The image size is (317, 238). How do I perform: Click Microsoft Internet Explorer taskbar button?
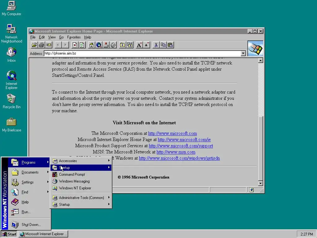(43, 234)
